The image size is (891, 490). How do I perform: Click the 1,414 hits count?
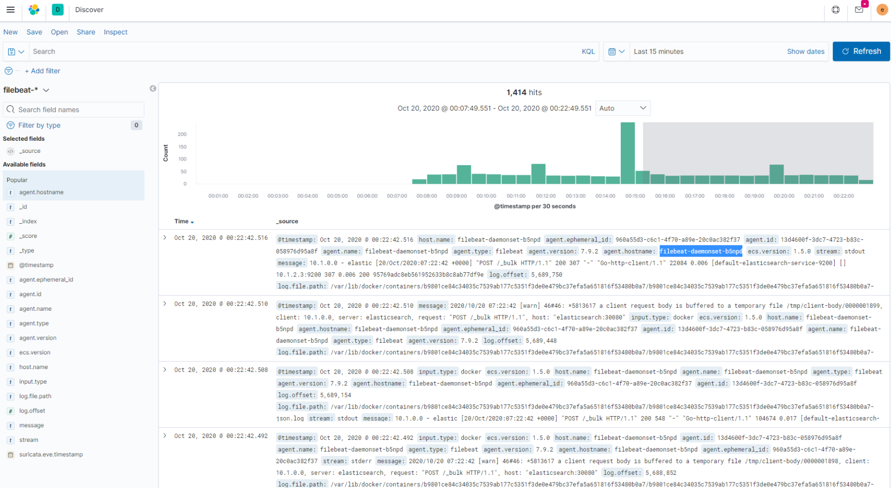[x=524, y=92]
